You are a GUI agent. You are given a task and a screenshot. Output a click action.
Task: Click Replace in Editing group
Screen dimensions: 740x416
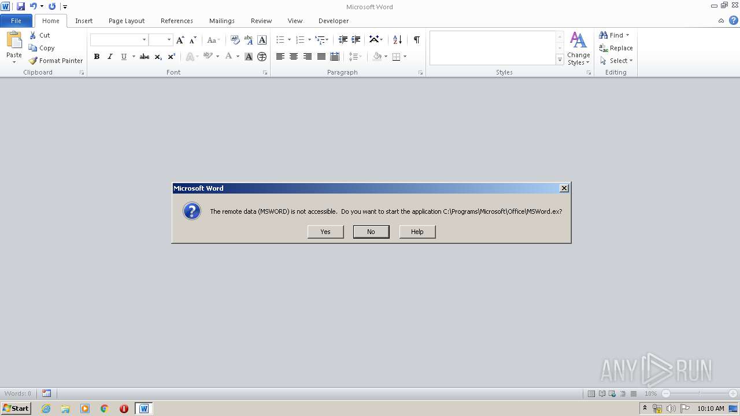point(616,48)
